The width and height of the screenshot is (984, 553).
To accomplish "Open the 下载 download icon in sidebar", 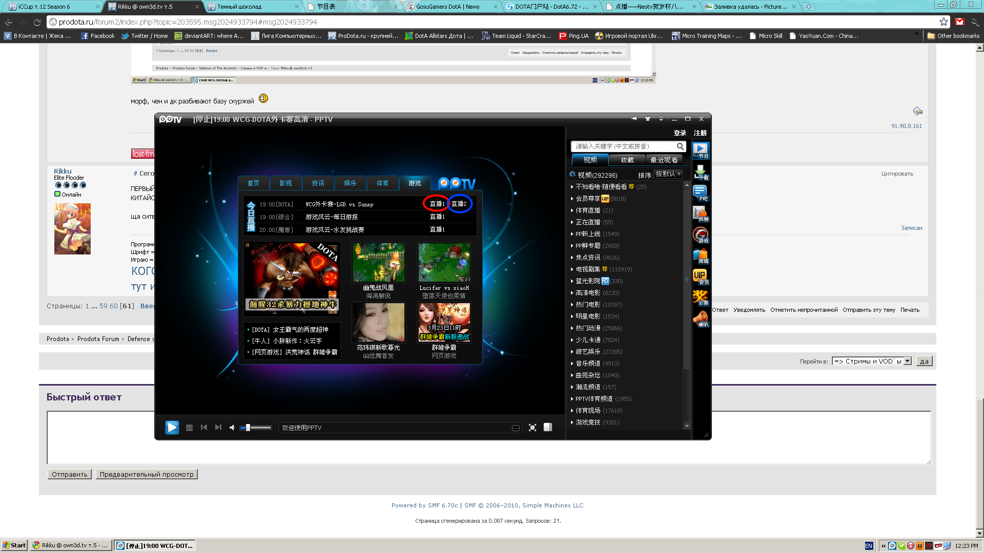I will point(701,172).
